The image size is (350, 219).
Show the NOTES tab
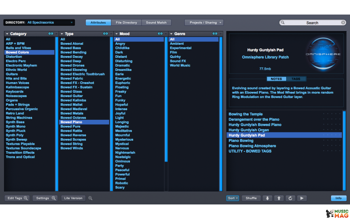pos(276,79)
